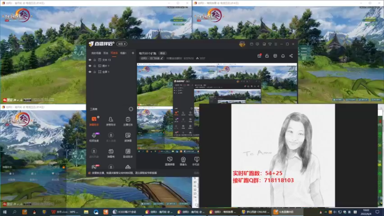Image resolution: width=384 pixels, height=216 pixels.
Task: Add phone screen cast source
Action: pyautogui.click(x=196, y=161)
